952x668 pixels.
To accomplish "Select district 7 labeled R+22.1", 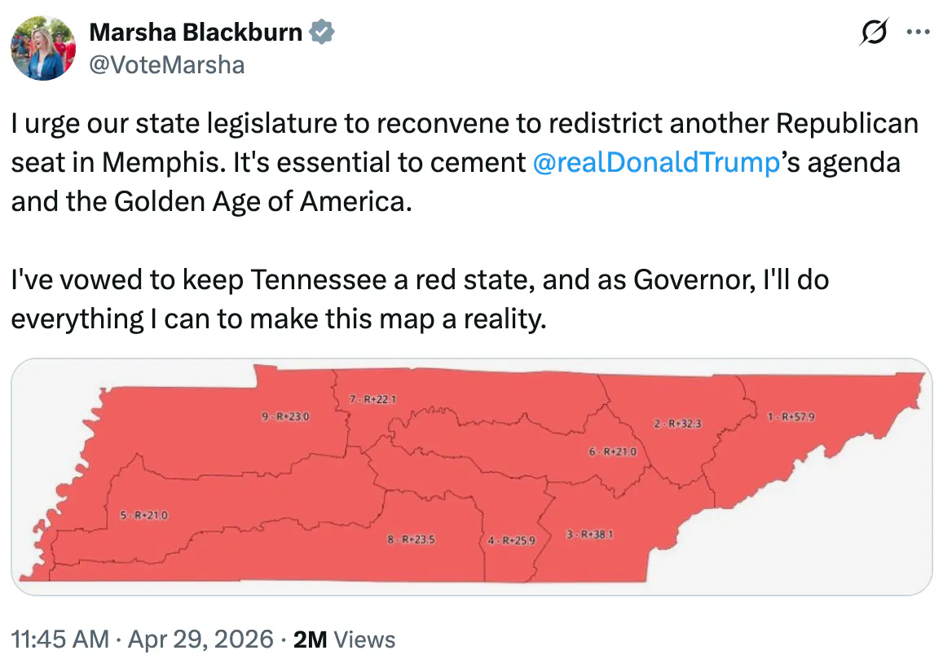I will coord(374,400).
